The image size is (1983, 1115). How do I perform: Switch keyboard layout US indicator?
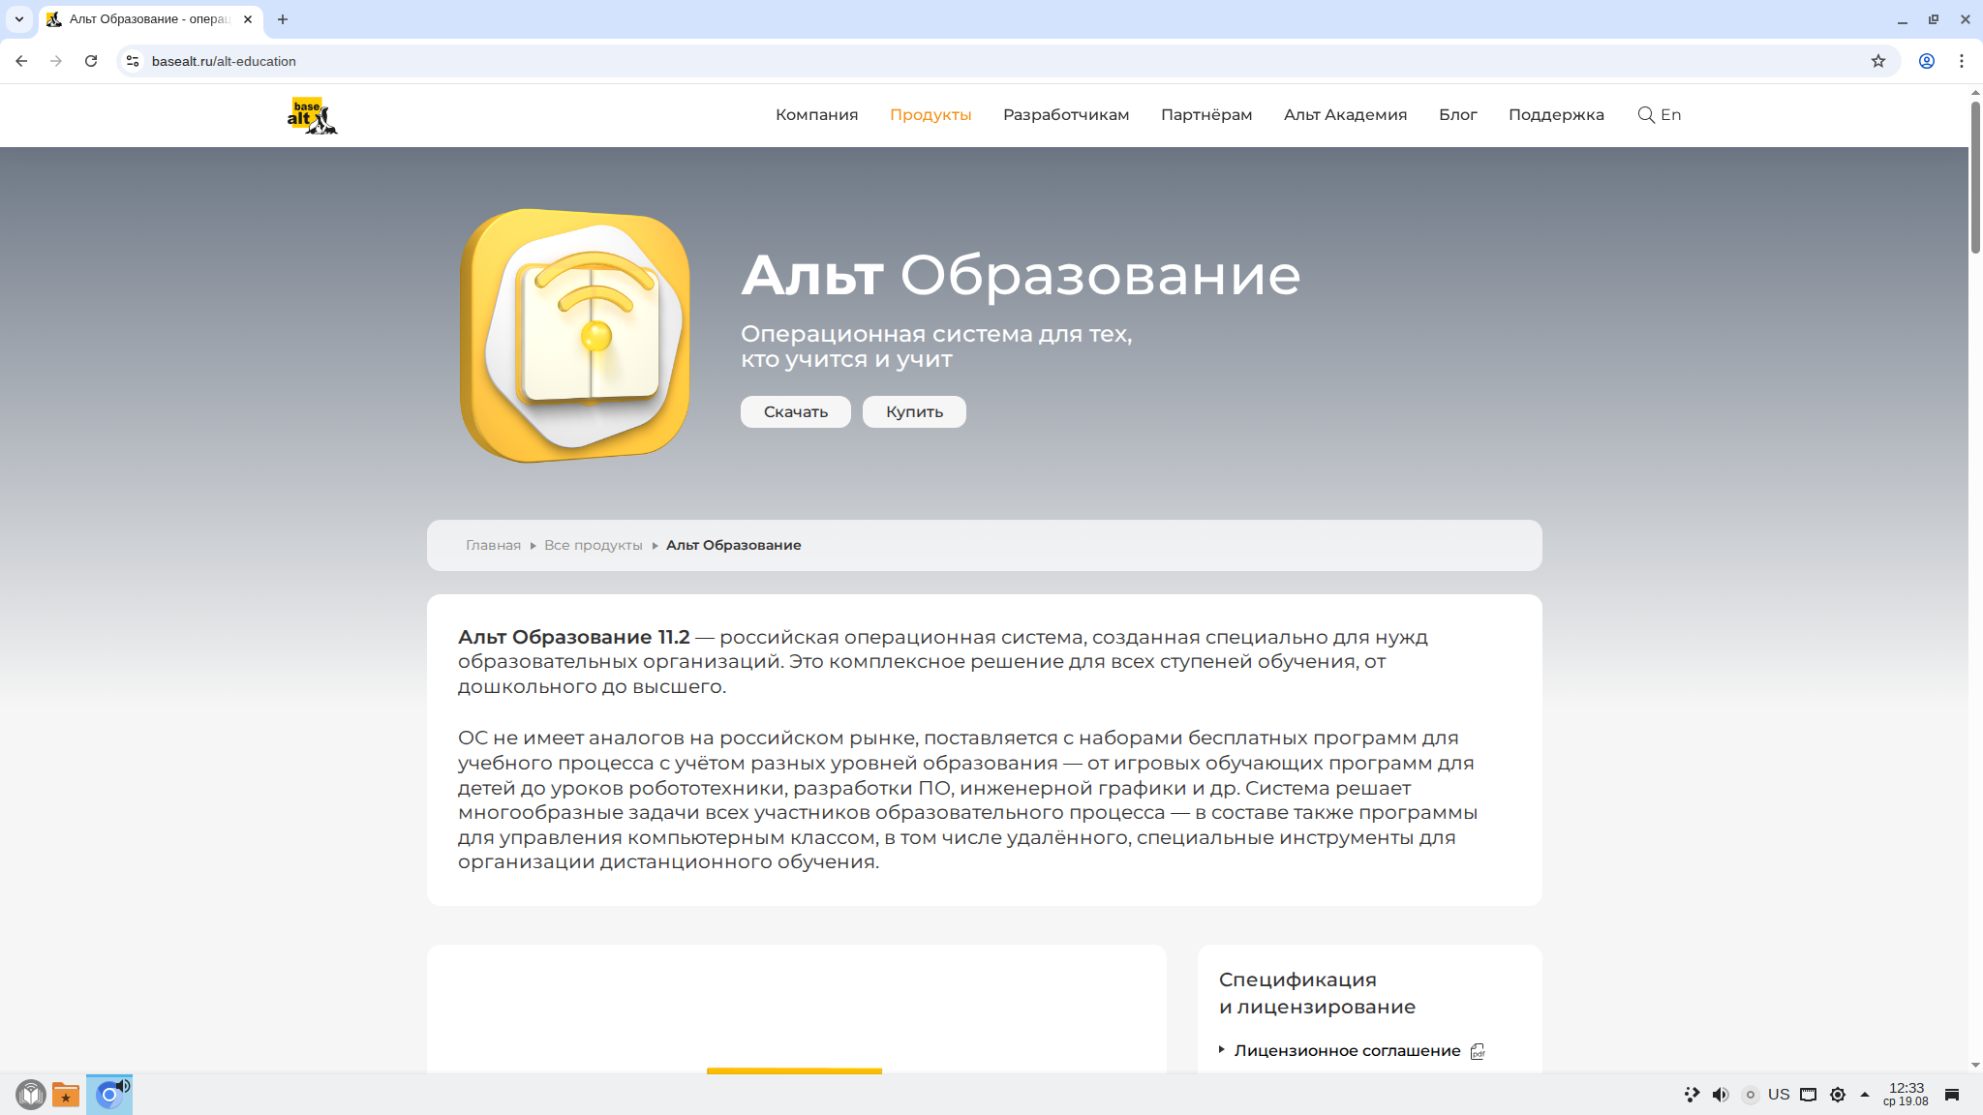pyautogui.click(x=1779, y=1095)
